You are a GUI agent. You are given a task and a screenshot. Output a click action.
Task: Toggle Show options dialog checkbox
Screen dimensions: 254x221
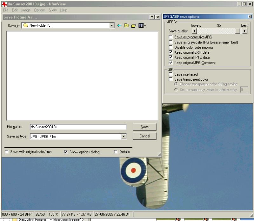[x=66, y=152]
